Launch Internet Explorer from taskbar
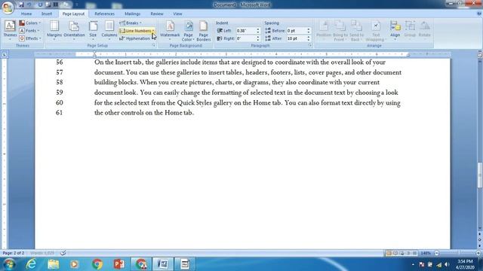This screenshot has width=483, height=271. tap(31, 264)
